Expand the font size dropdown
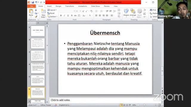Image resolution: width=191 pixels, height=107 pixels. point(80,11)
